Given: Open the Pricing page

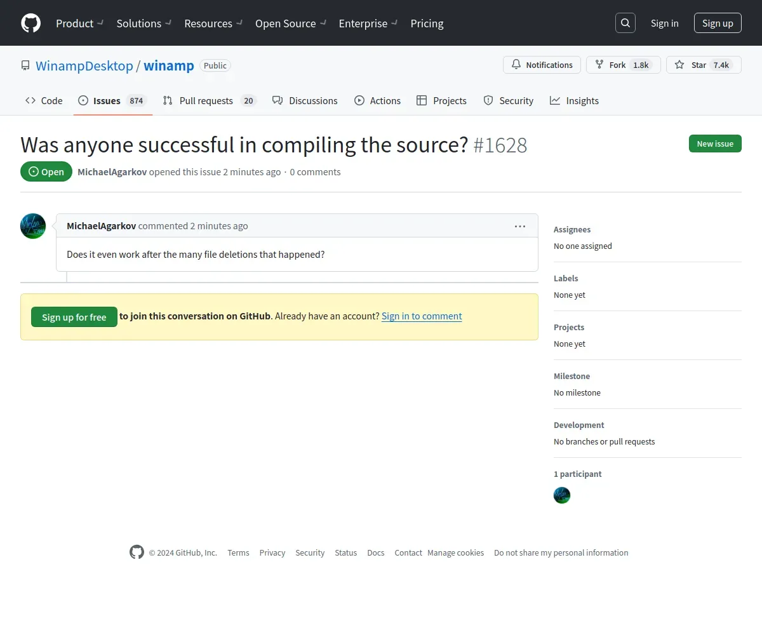Looking at the screenshot, I should click(427, 23).
